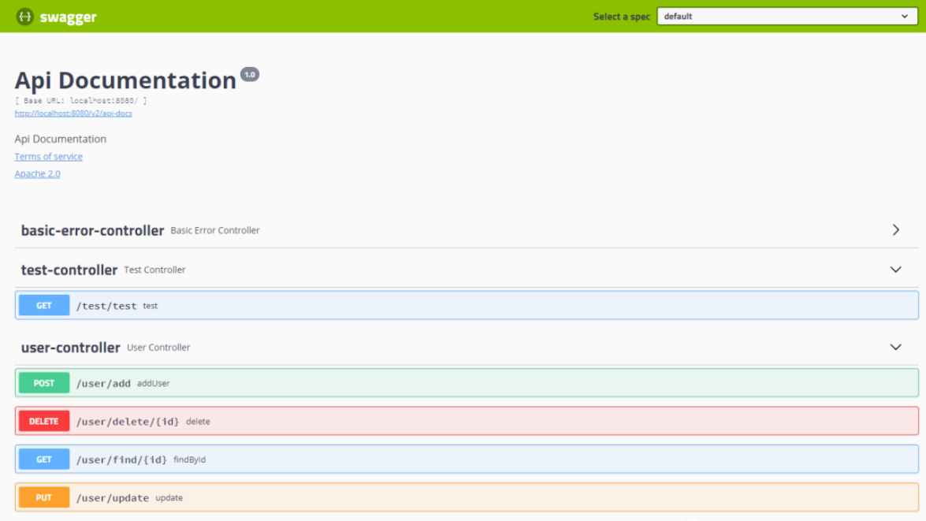The height and width of the screenshot is (521, 926).
Task: Click the basic-error-controller section title
Action: (x=92, y=231)
